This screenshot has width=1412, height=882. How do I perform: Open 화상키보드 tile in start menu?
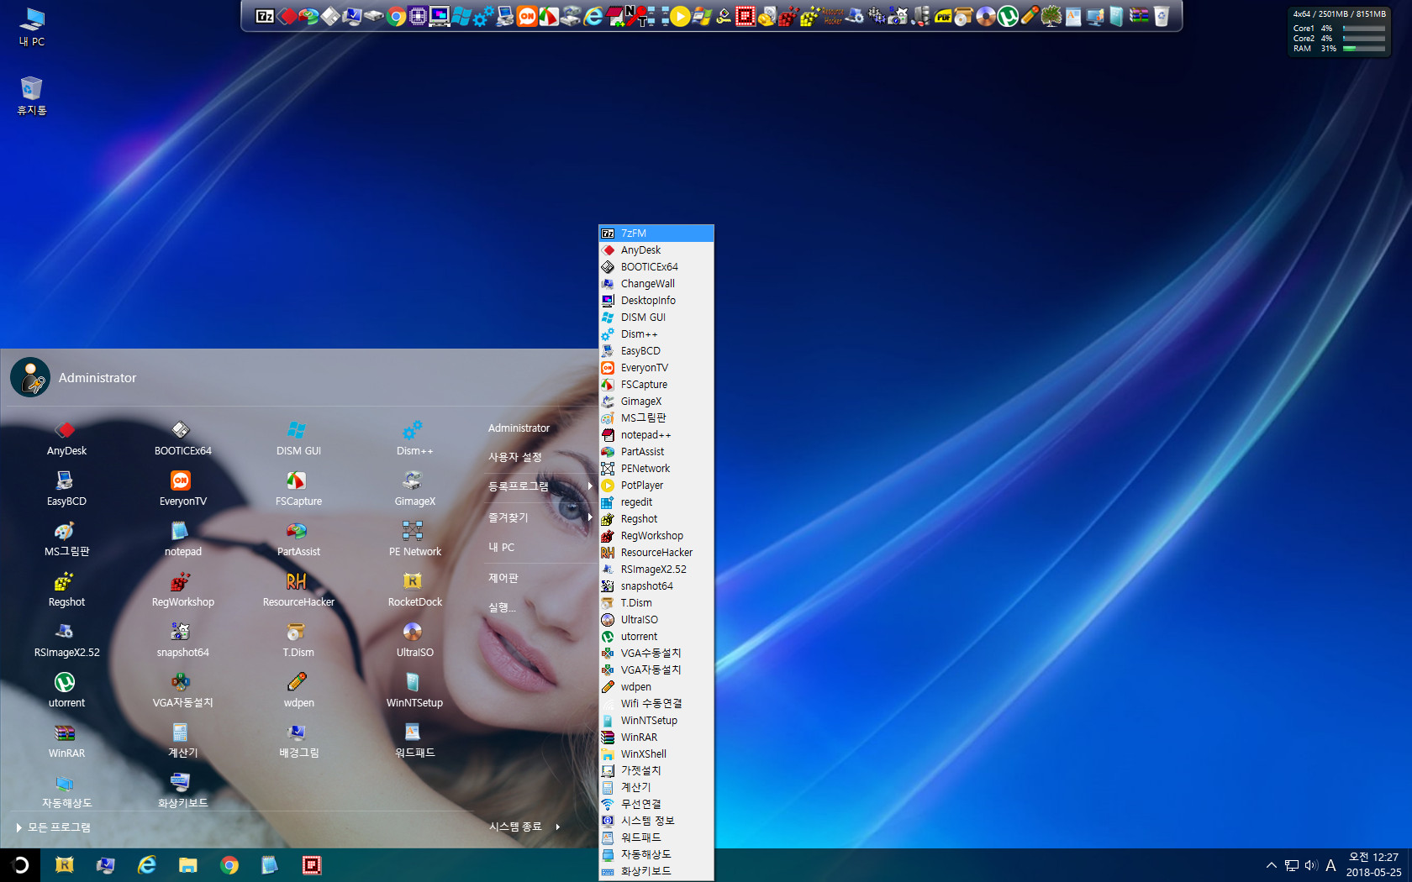pos(182,791)
